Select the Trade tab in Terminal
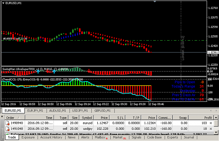 point(12,138)
